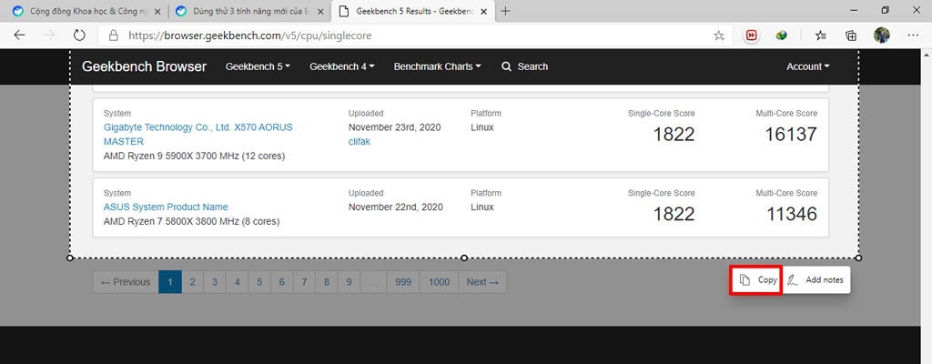The width and height of the screenshot is (932, 364).
Task: Jump to results page 999
Action: click(403, 282)
